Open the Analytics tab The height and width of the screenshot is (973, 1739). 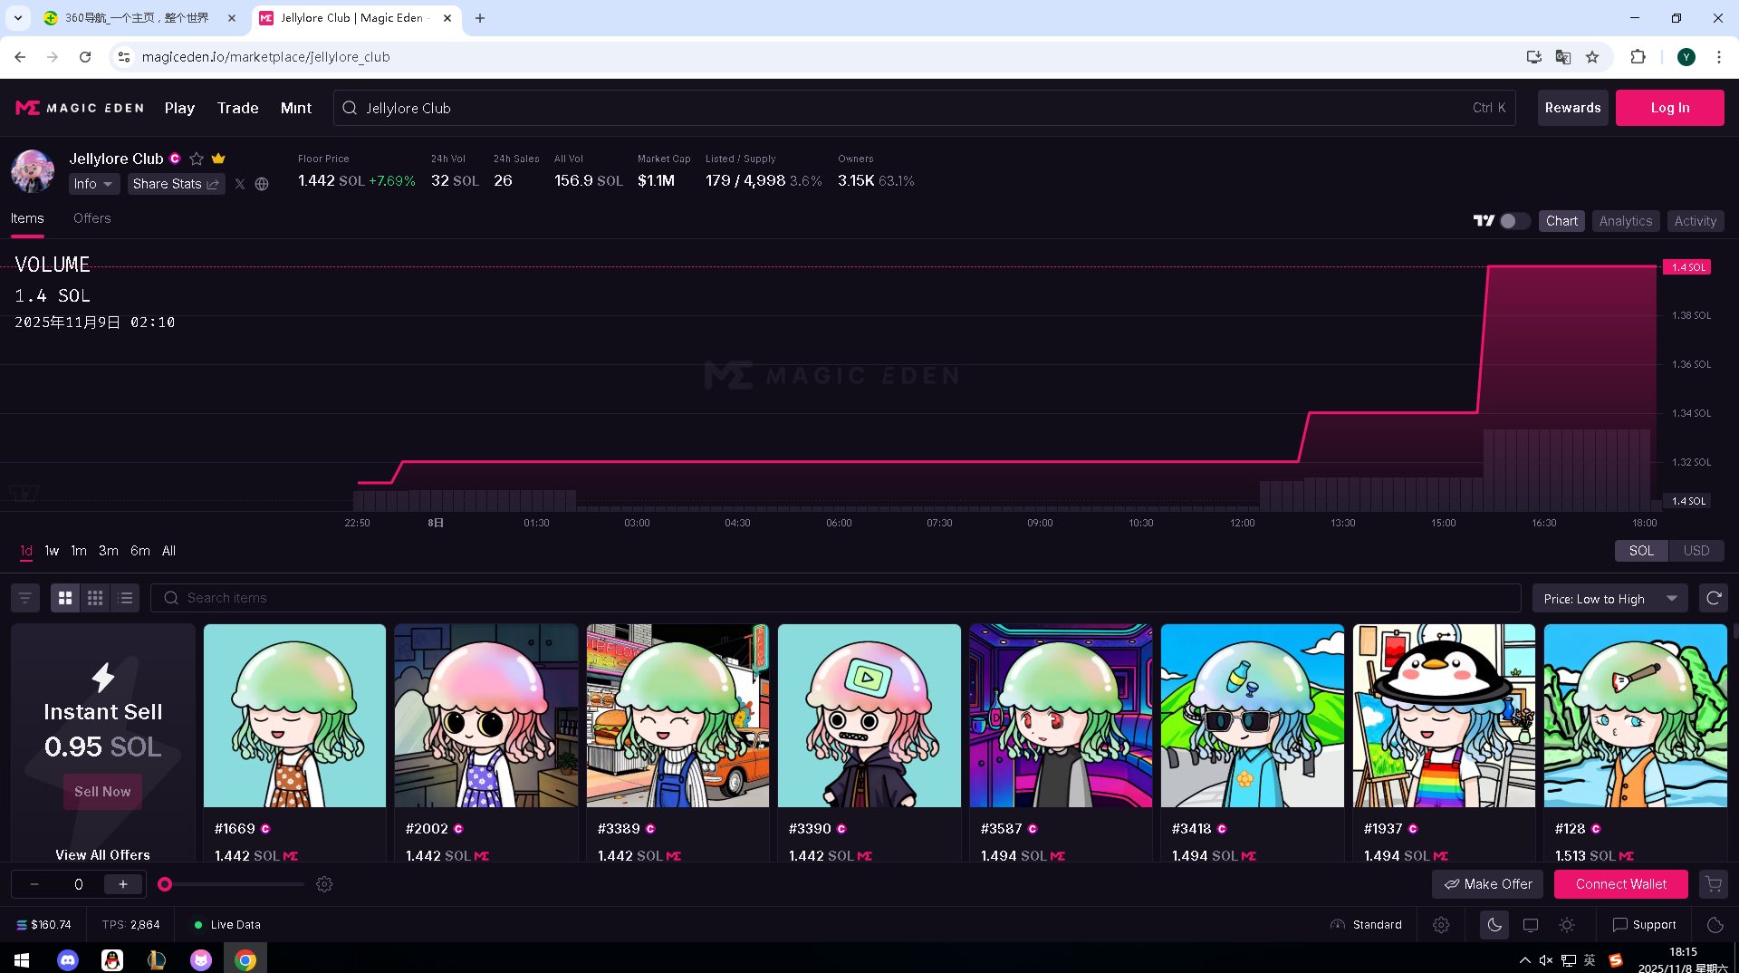(x=1625, y=221)
